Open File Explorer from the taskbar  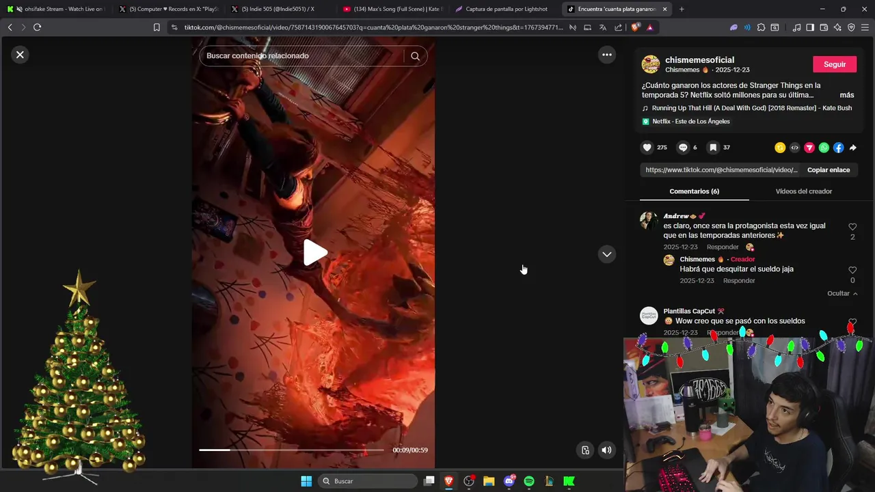pos(489,481)
